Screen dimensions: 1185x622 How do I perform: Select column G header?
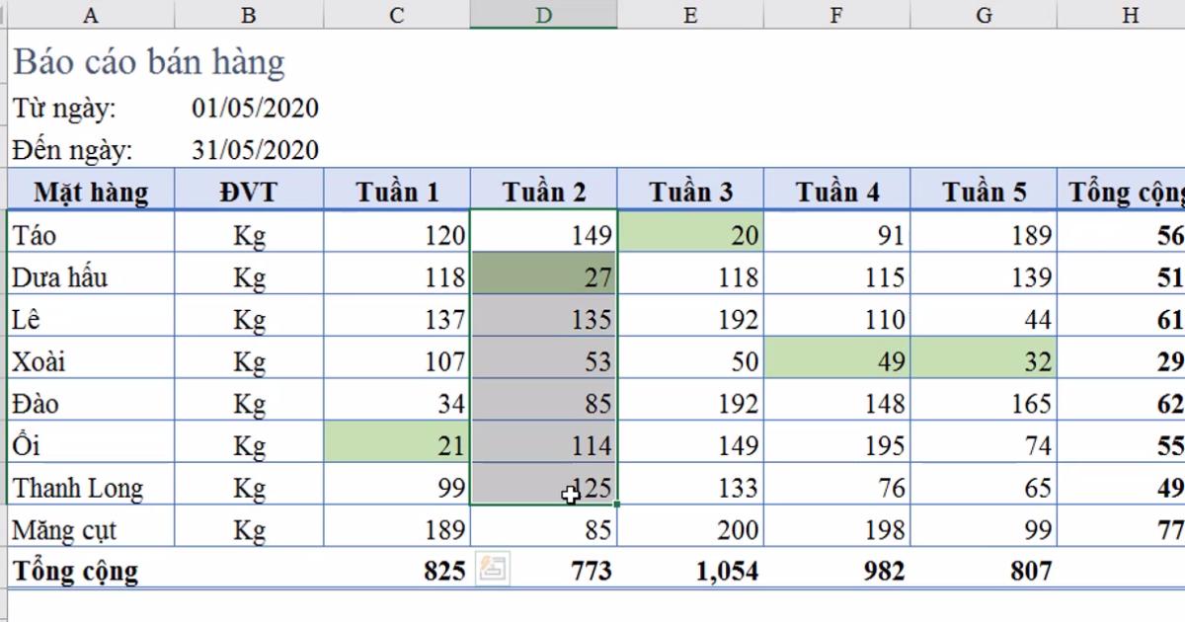click(984, 14)
